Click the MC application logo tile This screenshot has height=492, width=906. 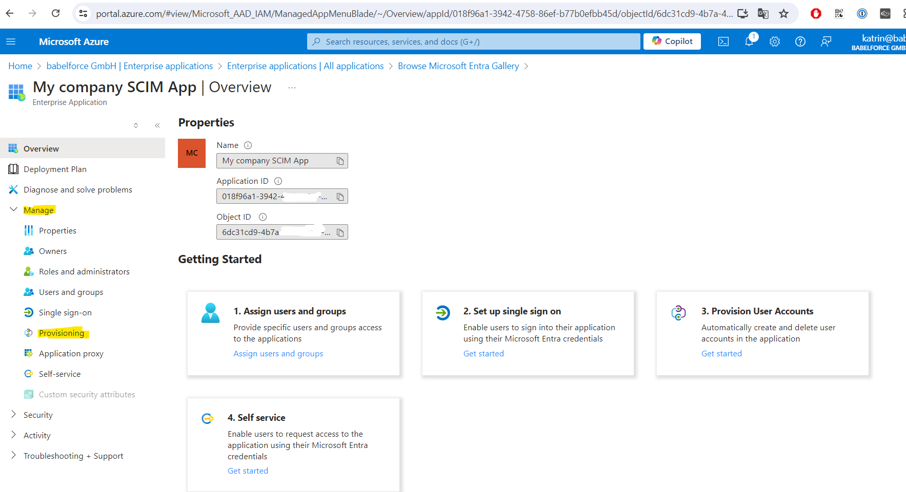(192, 153)
